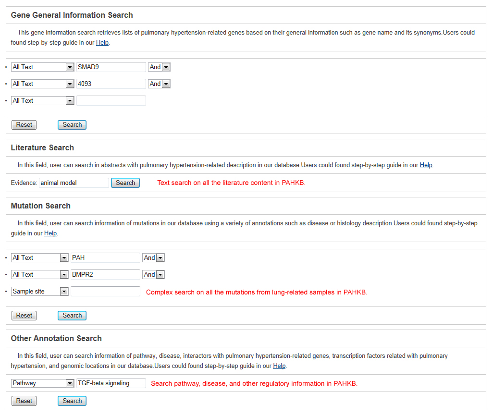Expand the And operator next to SMAD9

tap(159, 67)
